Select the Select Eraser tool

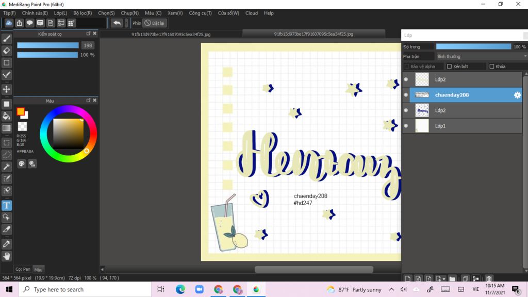pyautogui.click(x=7, y=191)
